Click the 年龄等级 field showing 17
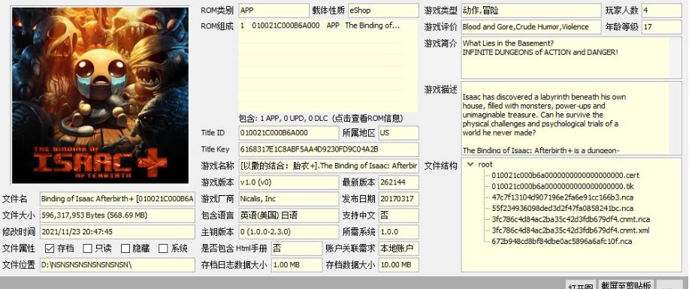 662,27
